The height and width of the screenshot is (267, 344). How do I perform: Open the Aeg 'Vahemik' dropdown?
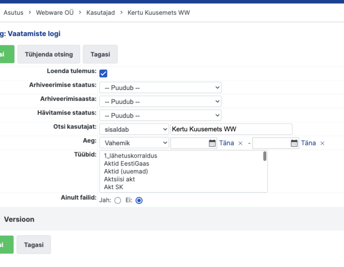tap(134, 143)
